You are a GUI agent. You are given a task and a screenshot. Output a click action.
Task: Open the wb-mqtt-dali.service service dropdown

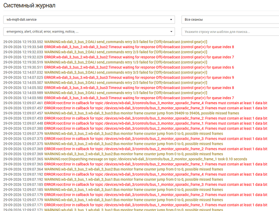pos(89,19)
